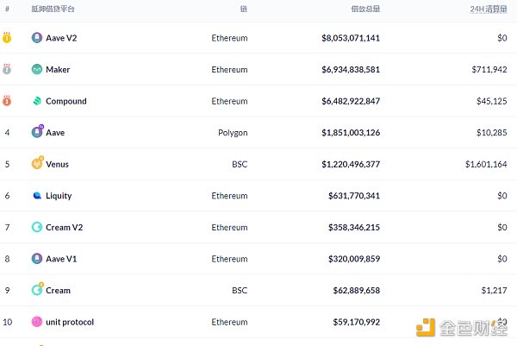Viewport: 517px width, 346px height.
Task: Click the Cream V2 logo icon
Action: (37, 227)
